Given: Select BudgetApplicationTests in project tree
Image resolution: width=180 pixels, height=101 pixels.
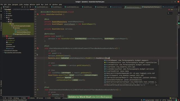Looking at the screenshot, I should (x=21, y=34).
